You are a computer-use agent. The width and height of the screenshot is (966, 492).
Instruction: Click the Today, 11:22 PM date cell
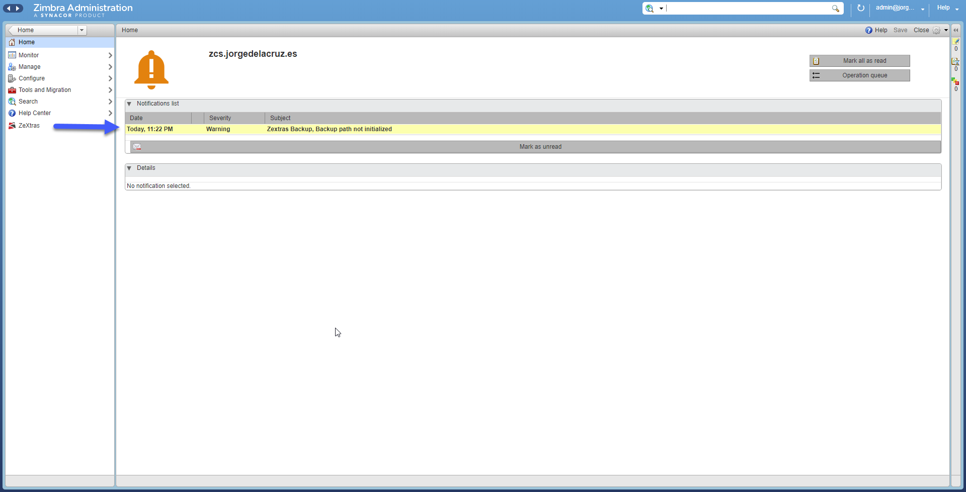150,129
